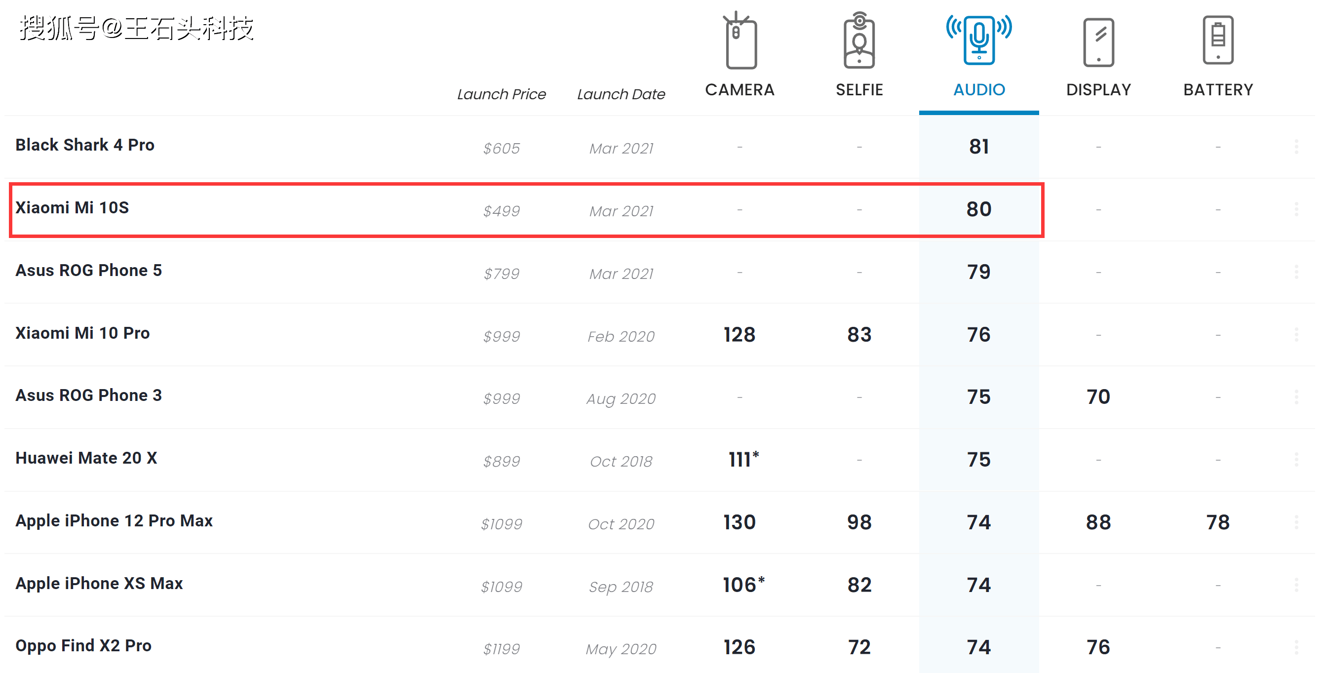The image size is (1324, 673).
Task: Click iPhone 12 Pro Max selfie score 98
Action: tap(859, 522)
